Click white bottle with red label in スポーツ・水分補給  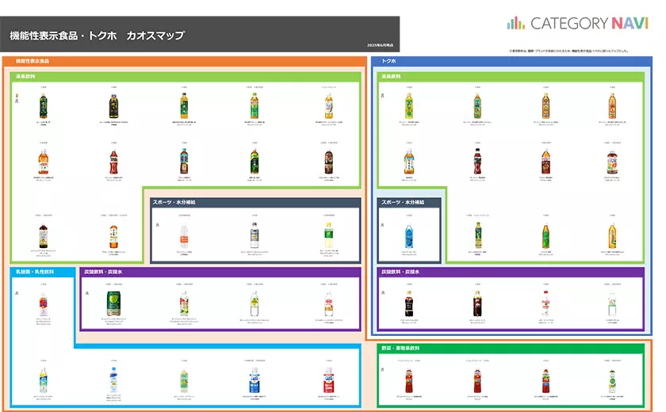(184, 236)
